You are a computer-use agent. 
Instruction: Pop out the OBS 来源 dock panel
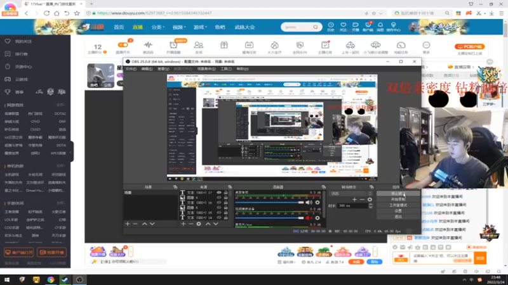pos(230,187)
